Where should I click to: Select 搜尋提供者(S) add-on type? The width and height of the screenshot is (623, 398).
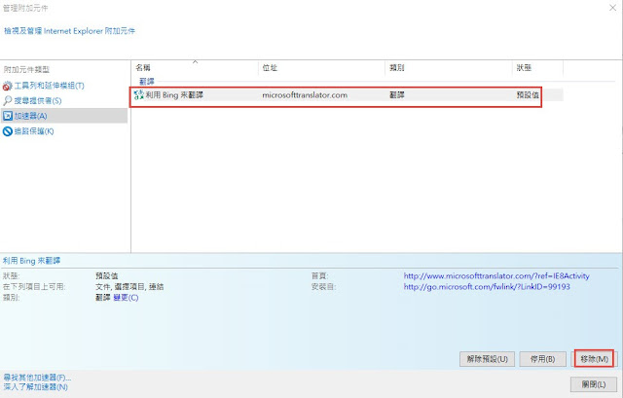38,100
